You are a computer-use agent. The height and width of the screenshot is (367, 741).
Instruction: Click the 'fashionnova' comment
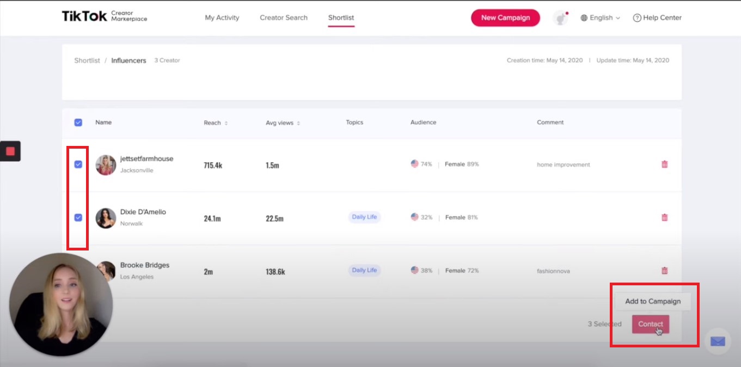[553, 271]
